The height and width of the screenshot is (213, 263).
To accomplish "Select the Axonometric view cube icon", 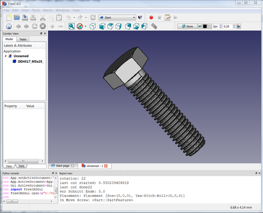I will click(93, 26).
